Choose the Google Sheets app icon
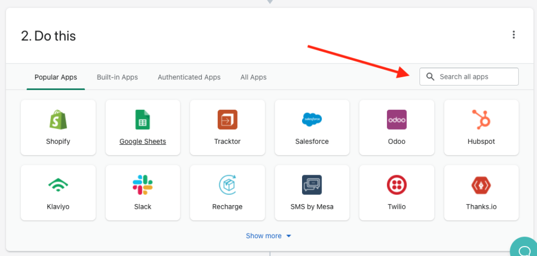The image size is (537, 256). (x=143, y=120)
